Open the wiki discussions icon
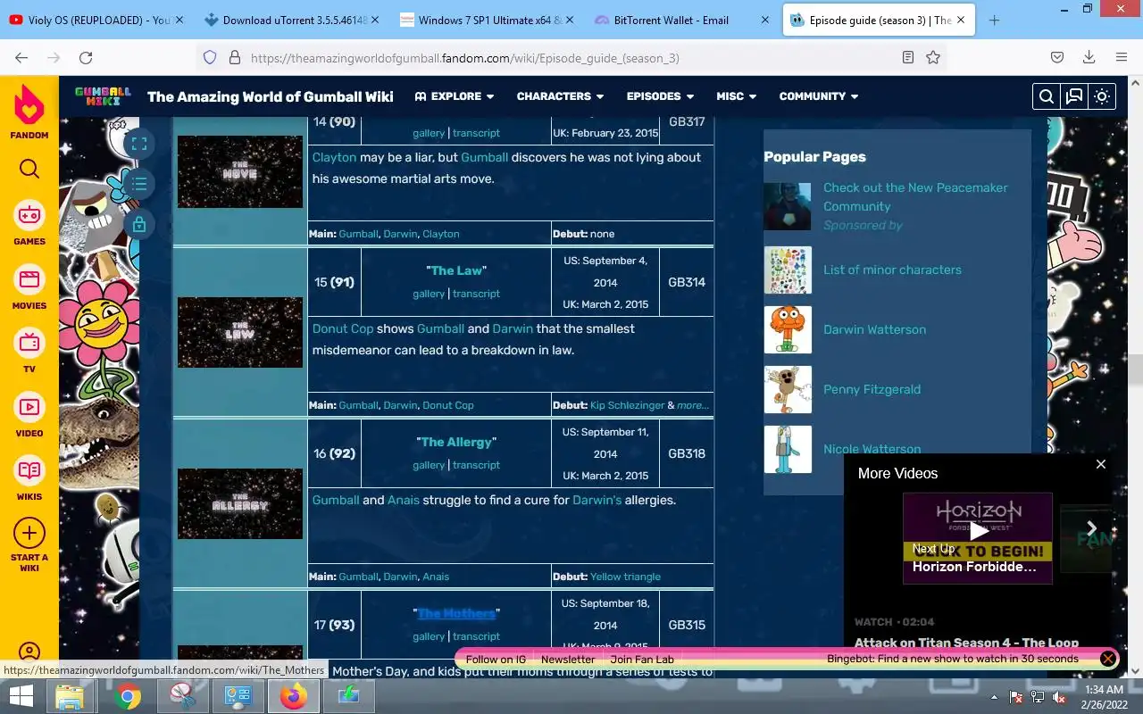Image resolution: width=1143 pixels, height=714 pixels. coord(1074,96)
